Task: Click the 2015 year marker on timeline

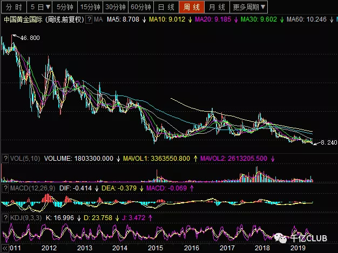Action: [156, 248]
